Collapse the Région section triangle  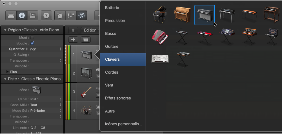(5, 30)
